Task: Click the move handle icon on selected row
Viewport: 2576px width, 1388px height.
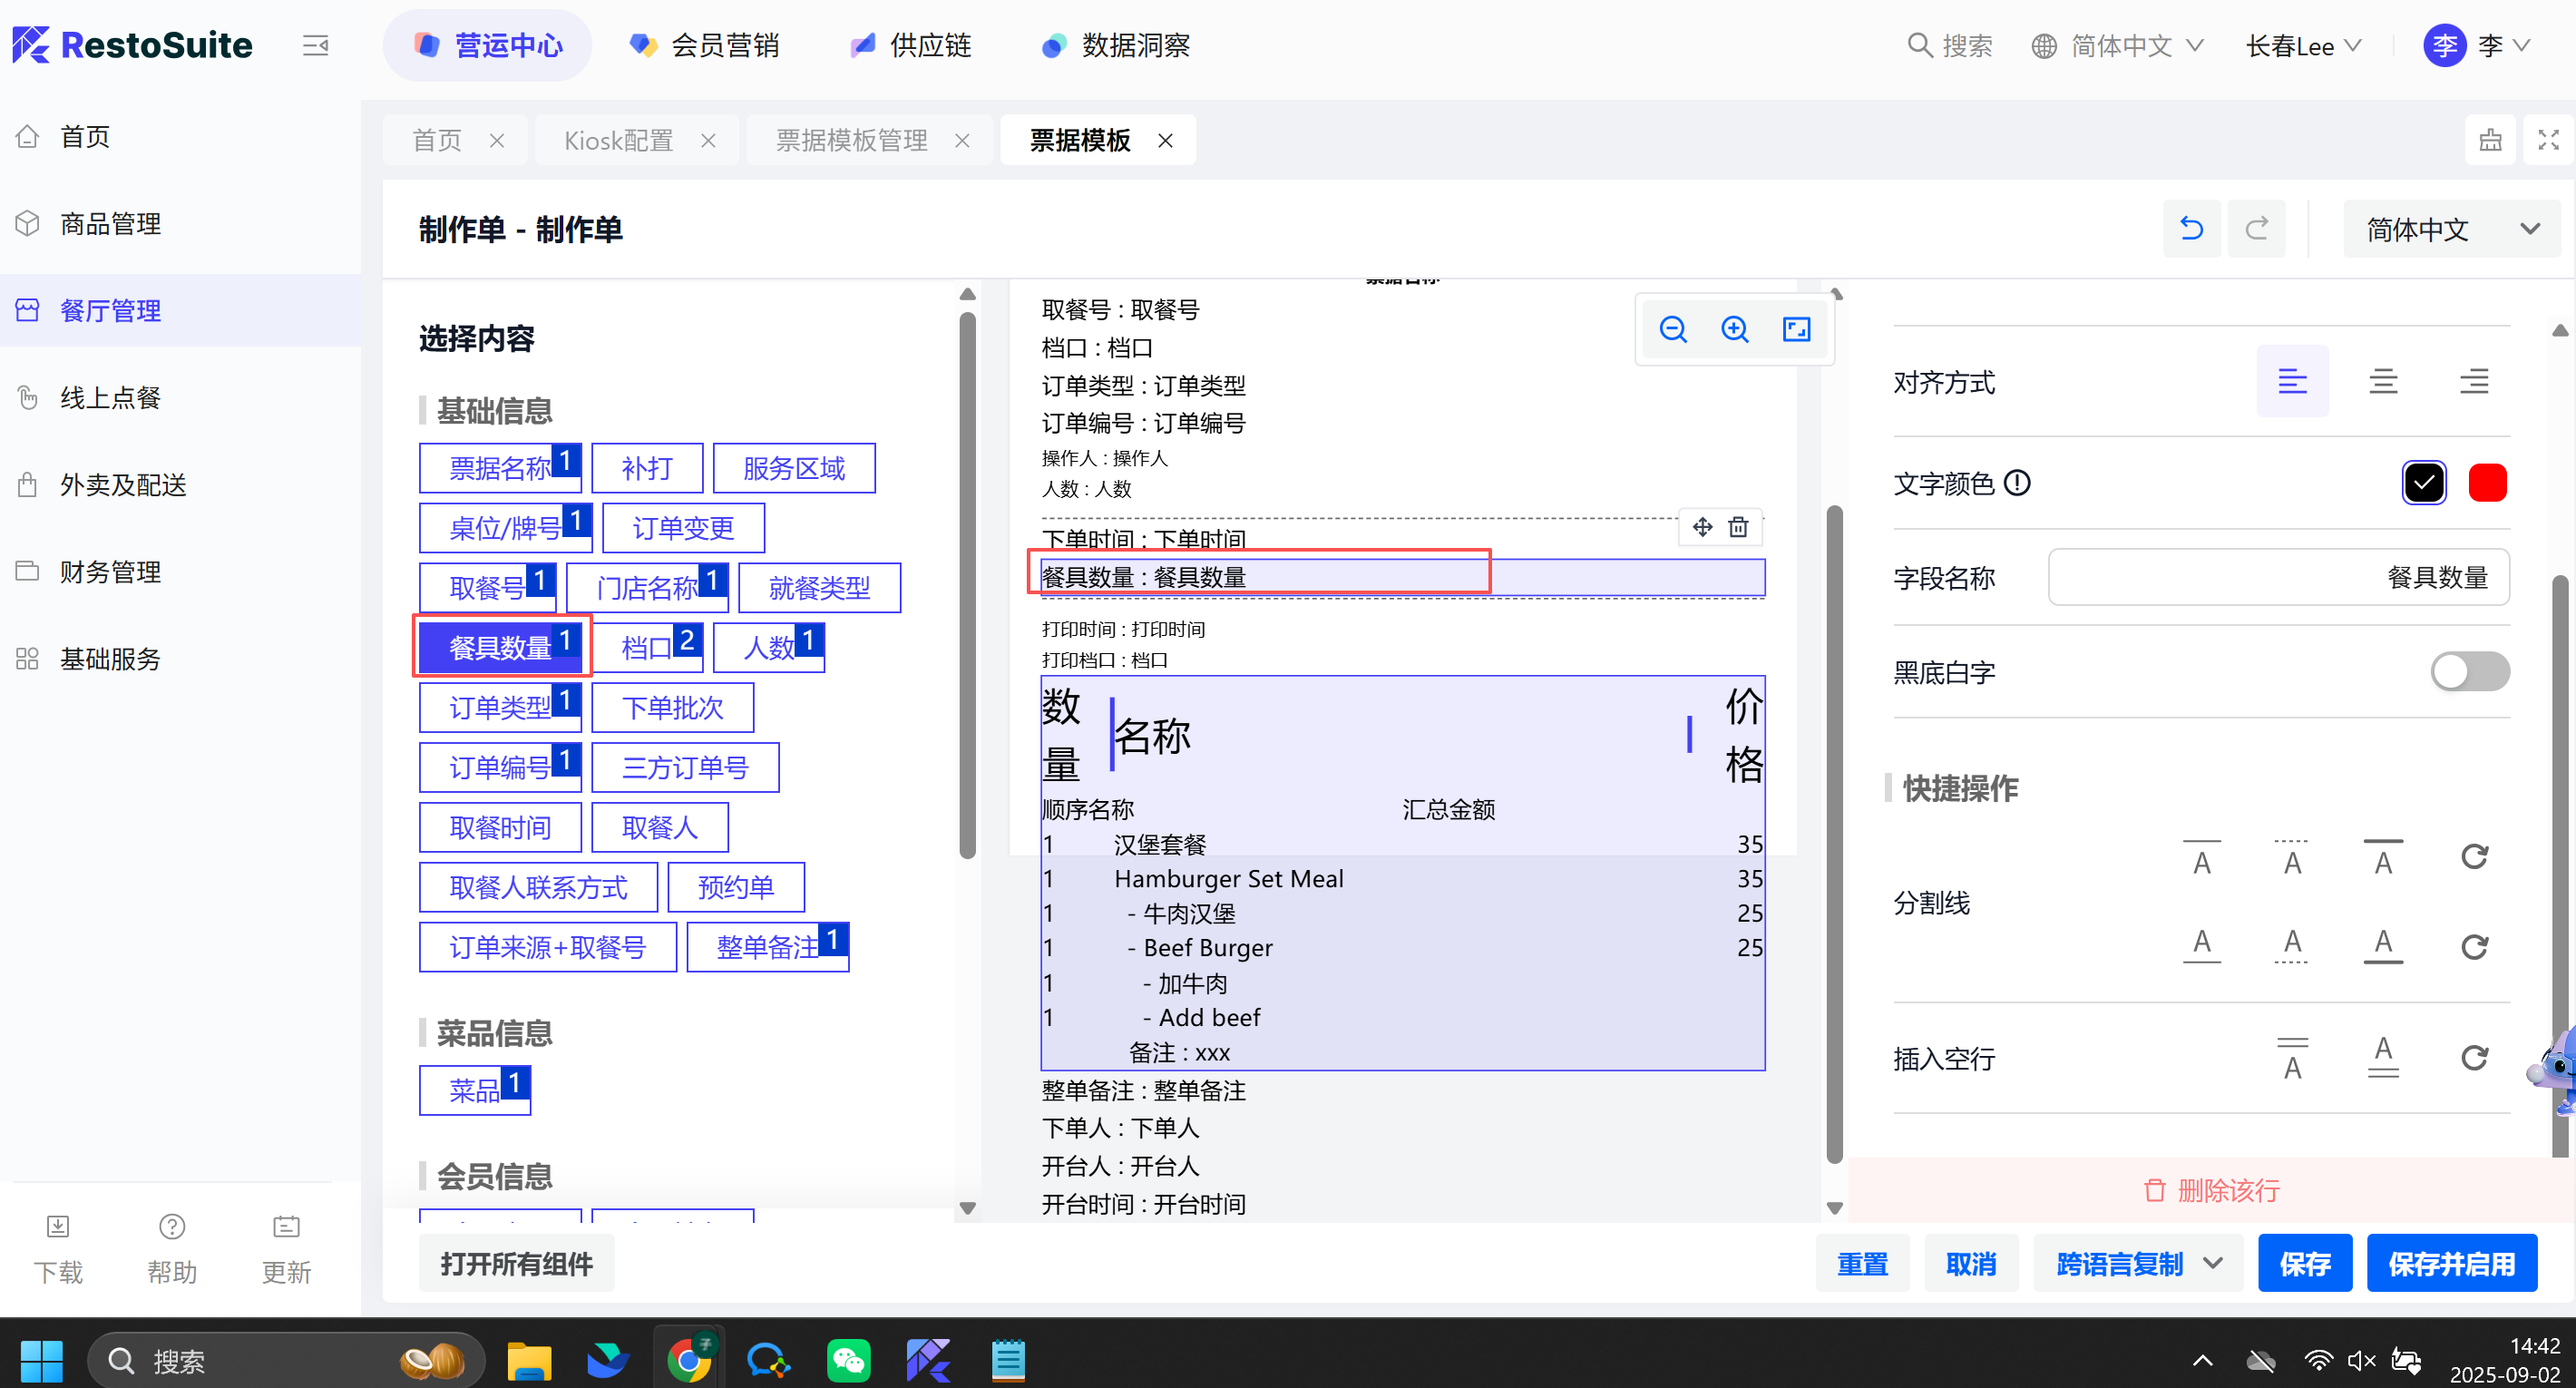Action: coord(1702,527)
